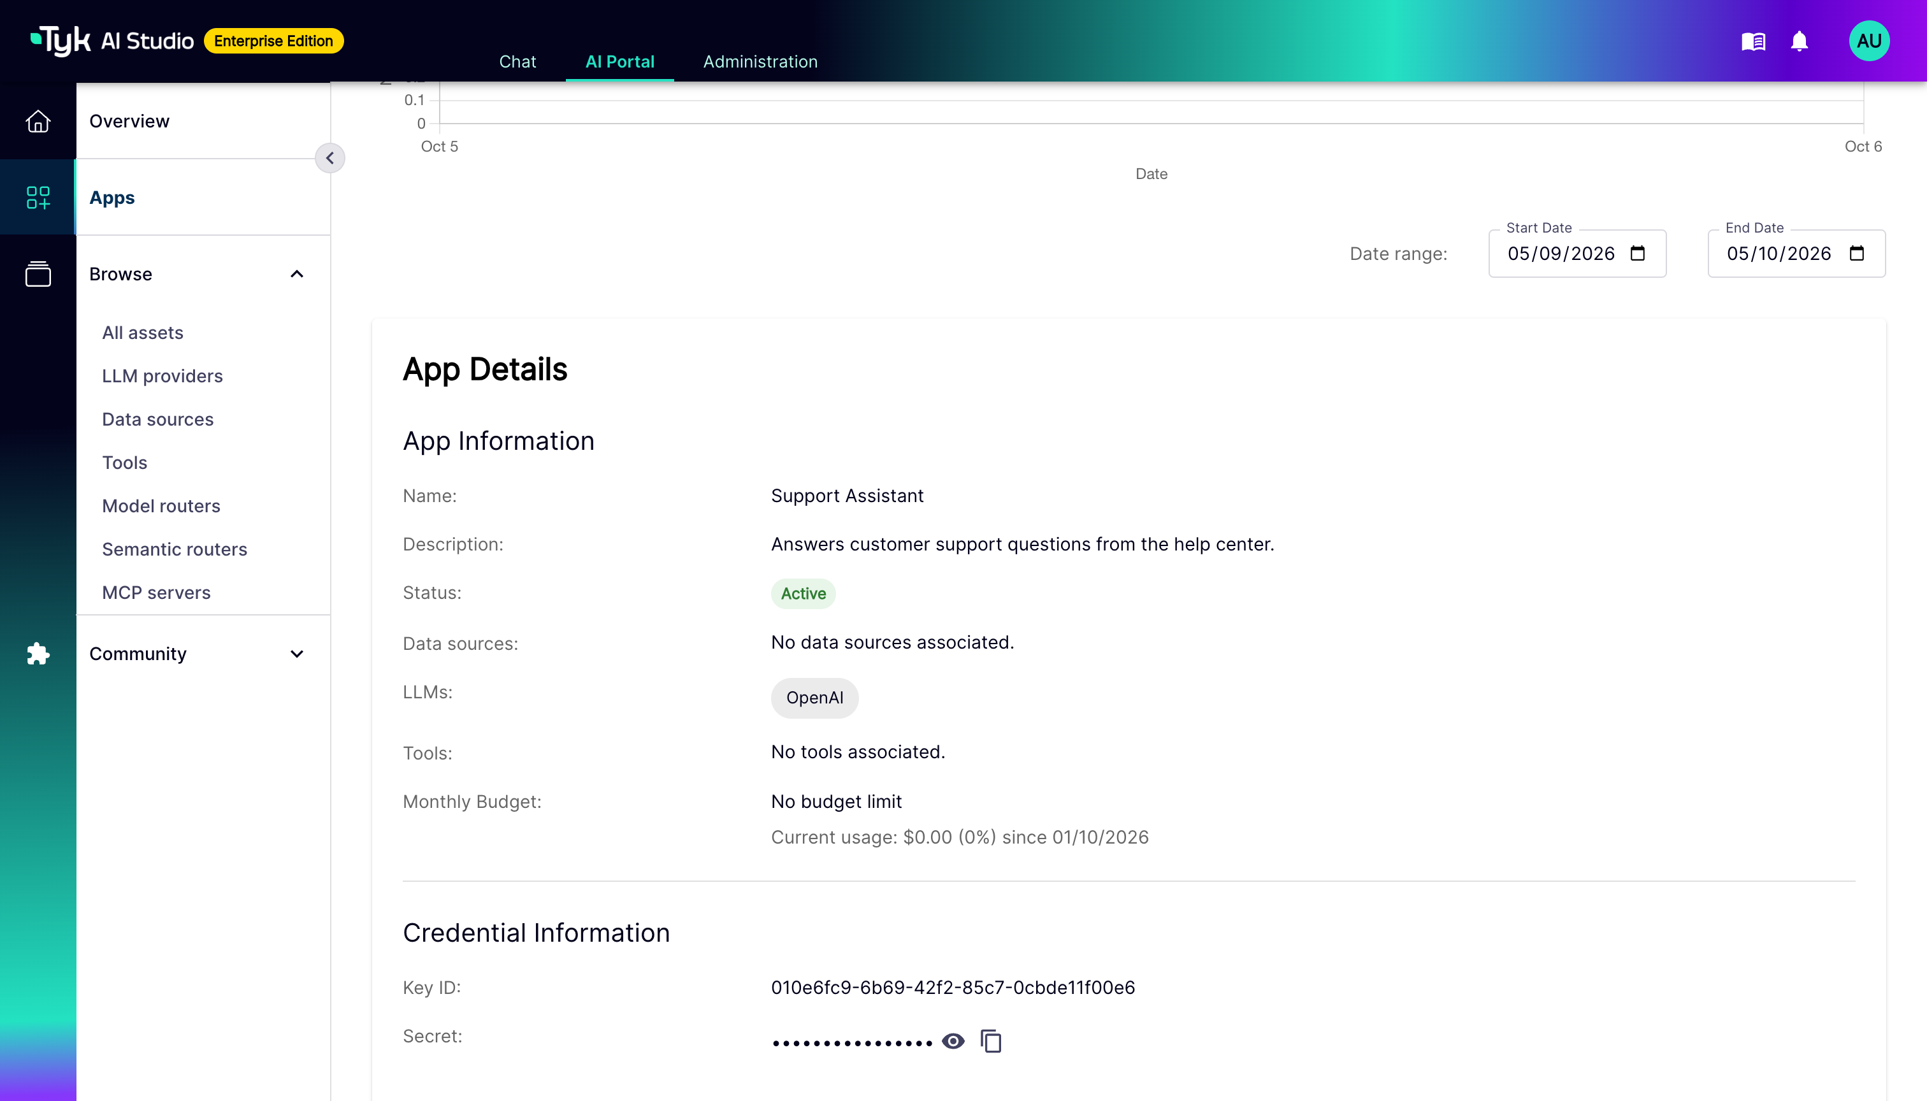Click the OpenAI LLM chip
The width and height of the screenshot is (1927, 1101).
tap(814, 698)
